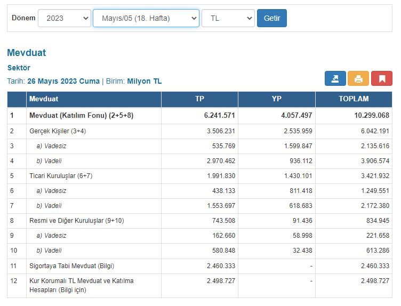Select the Gerçek Kişiler (3+4) row
This screenshot has height=306, width=401.
tap(199, 131)
